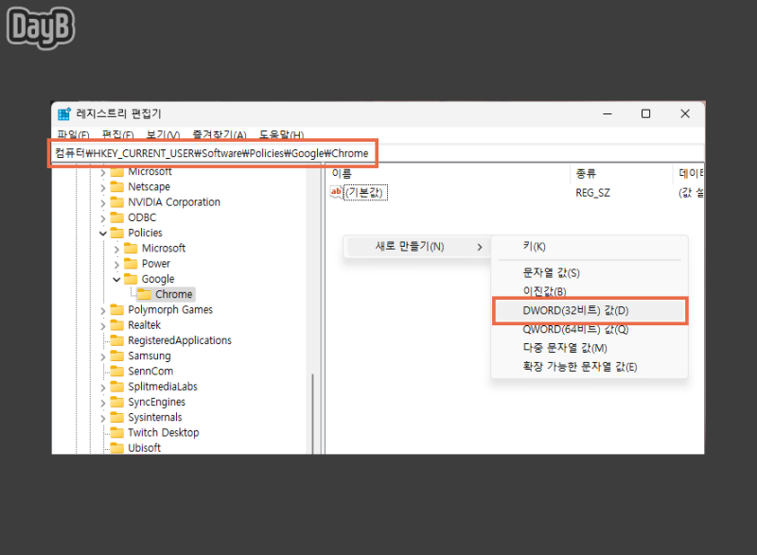This screenshot has height=555, width=757.
Task: Click the Ubisoft folder icon
Action: (116, 448)
